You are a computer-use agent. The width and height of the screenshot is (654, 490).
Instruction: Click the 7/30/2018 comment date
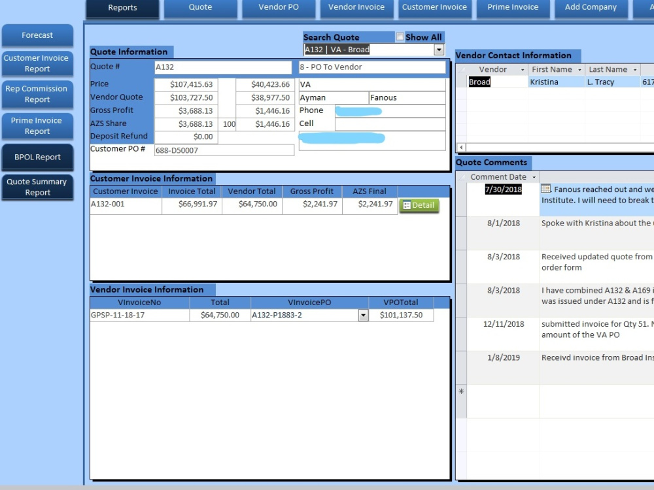coord(504,189)
